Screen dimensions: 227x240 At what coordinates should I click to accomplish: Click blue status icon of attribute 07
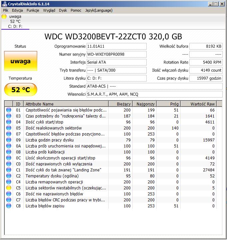(9, 134)
